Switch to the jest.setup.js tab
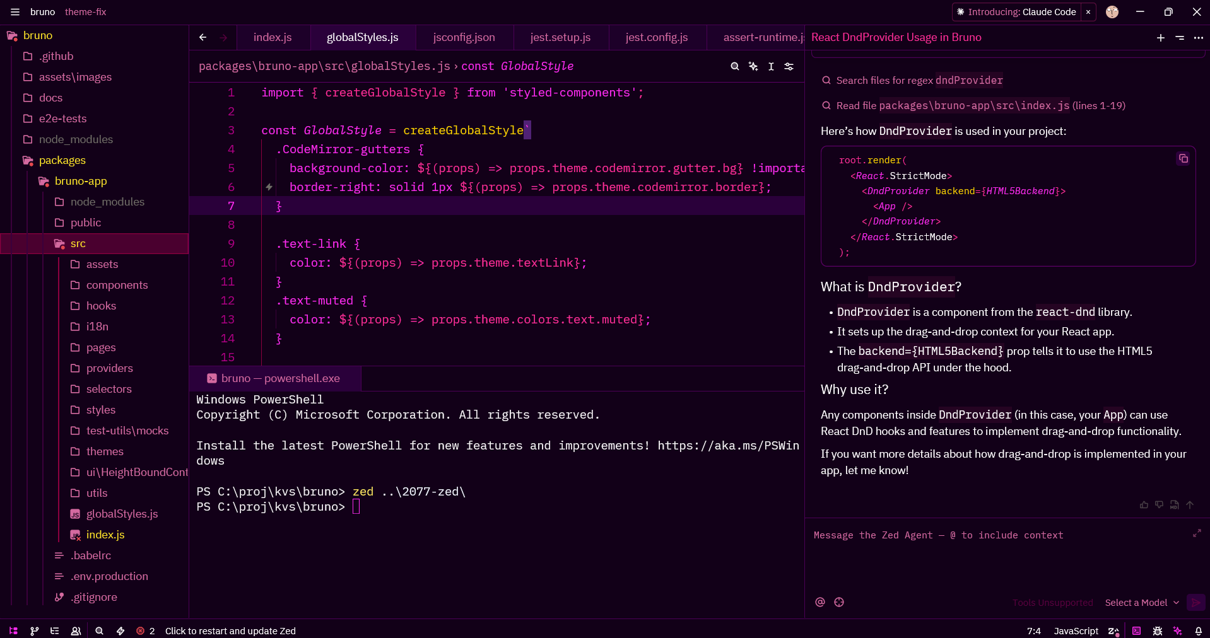 (560, 37)
